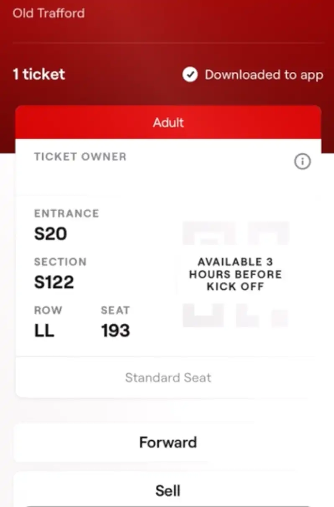Click the Forward button

point(168,442)
